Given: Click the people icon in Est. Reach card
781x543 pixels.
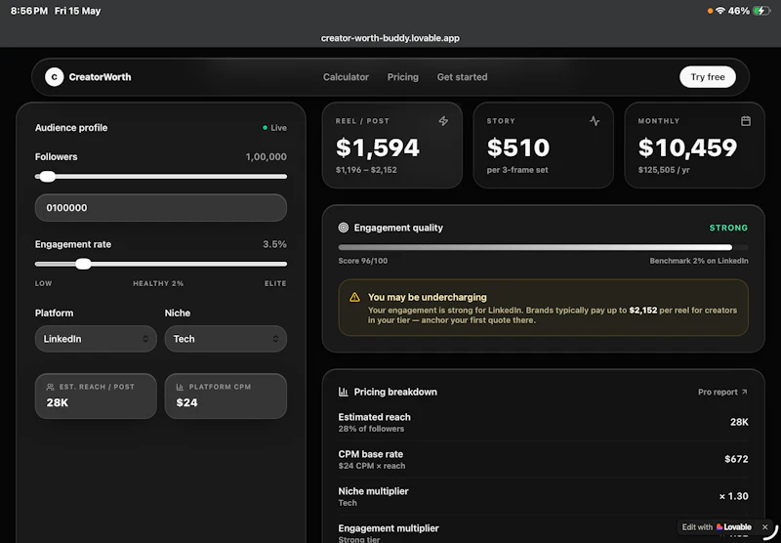Looking at the screenshot, I should [50, 387].
